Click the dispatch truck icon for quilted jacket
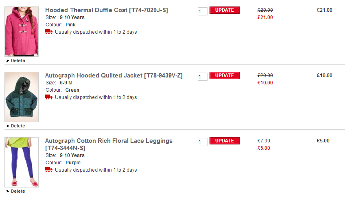 (x=49, y=97)
